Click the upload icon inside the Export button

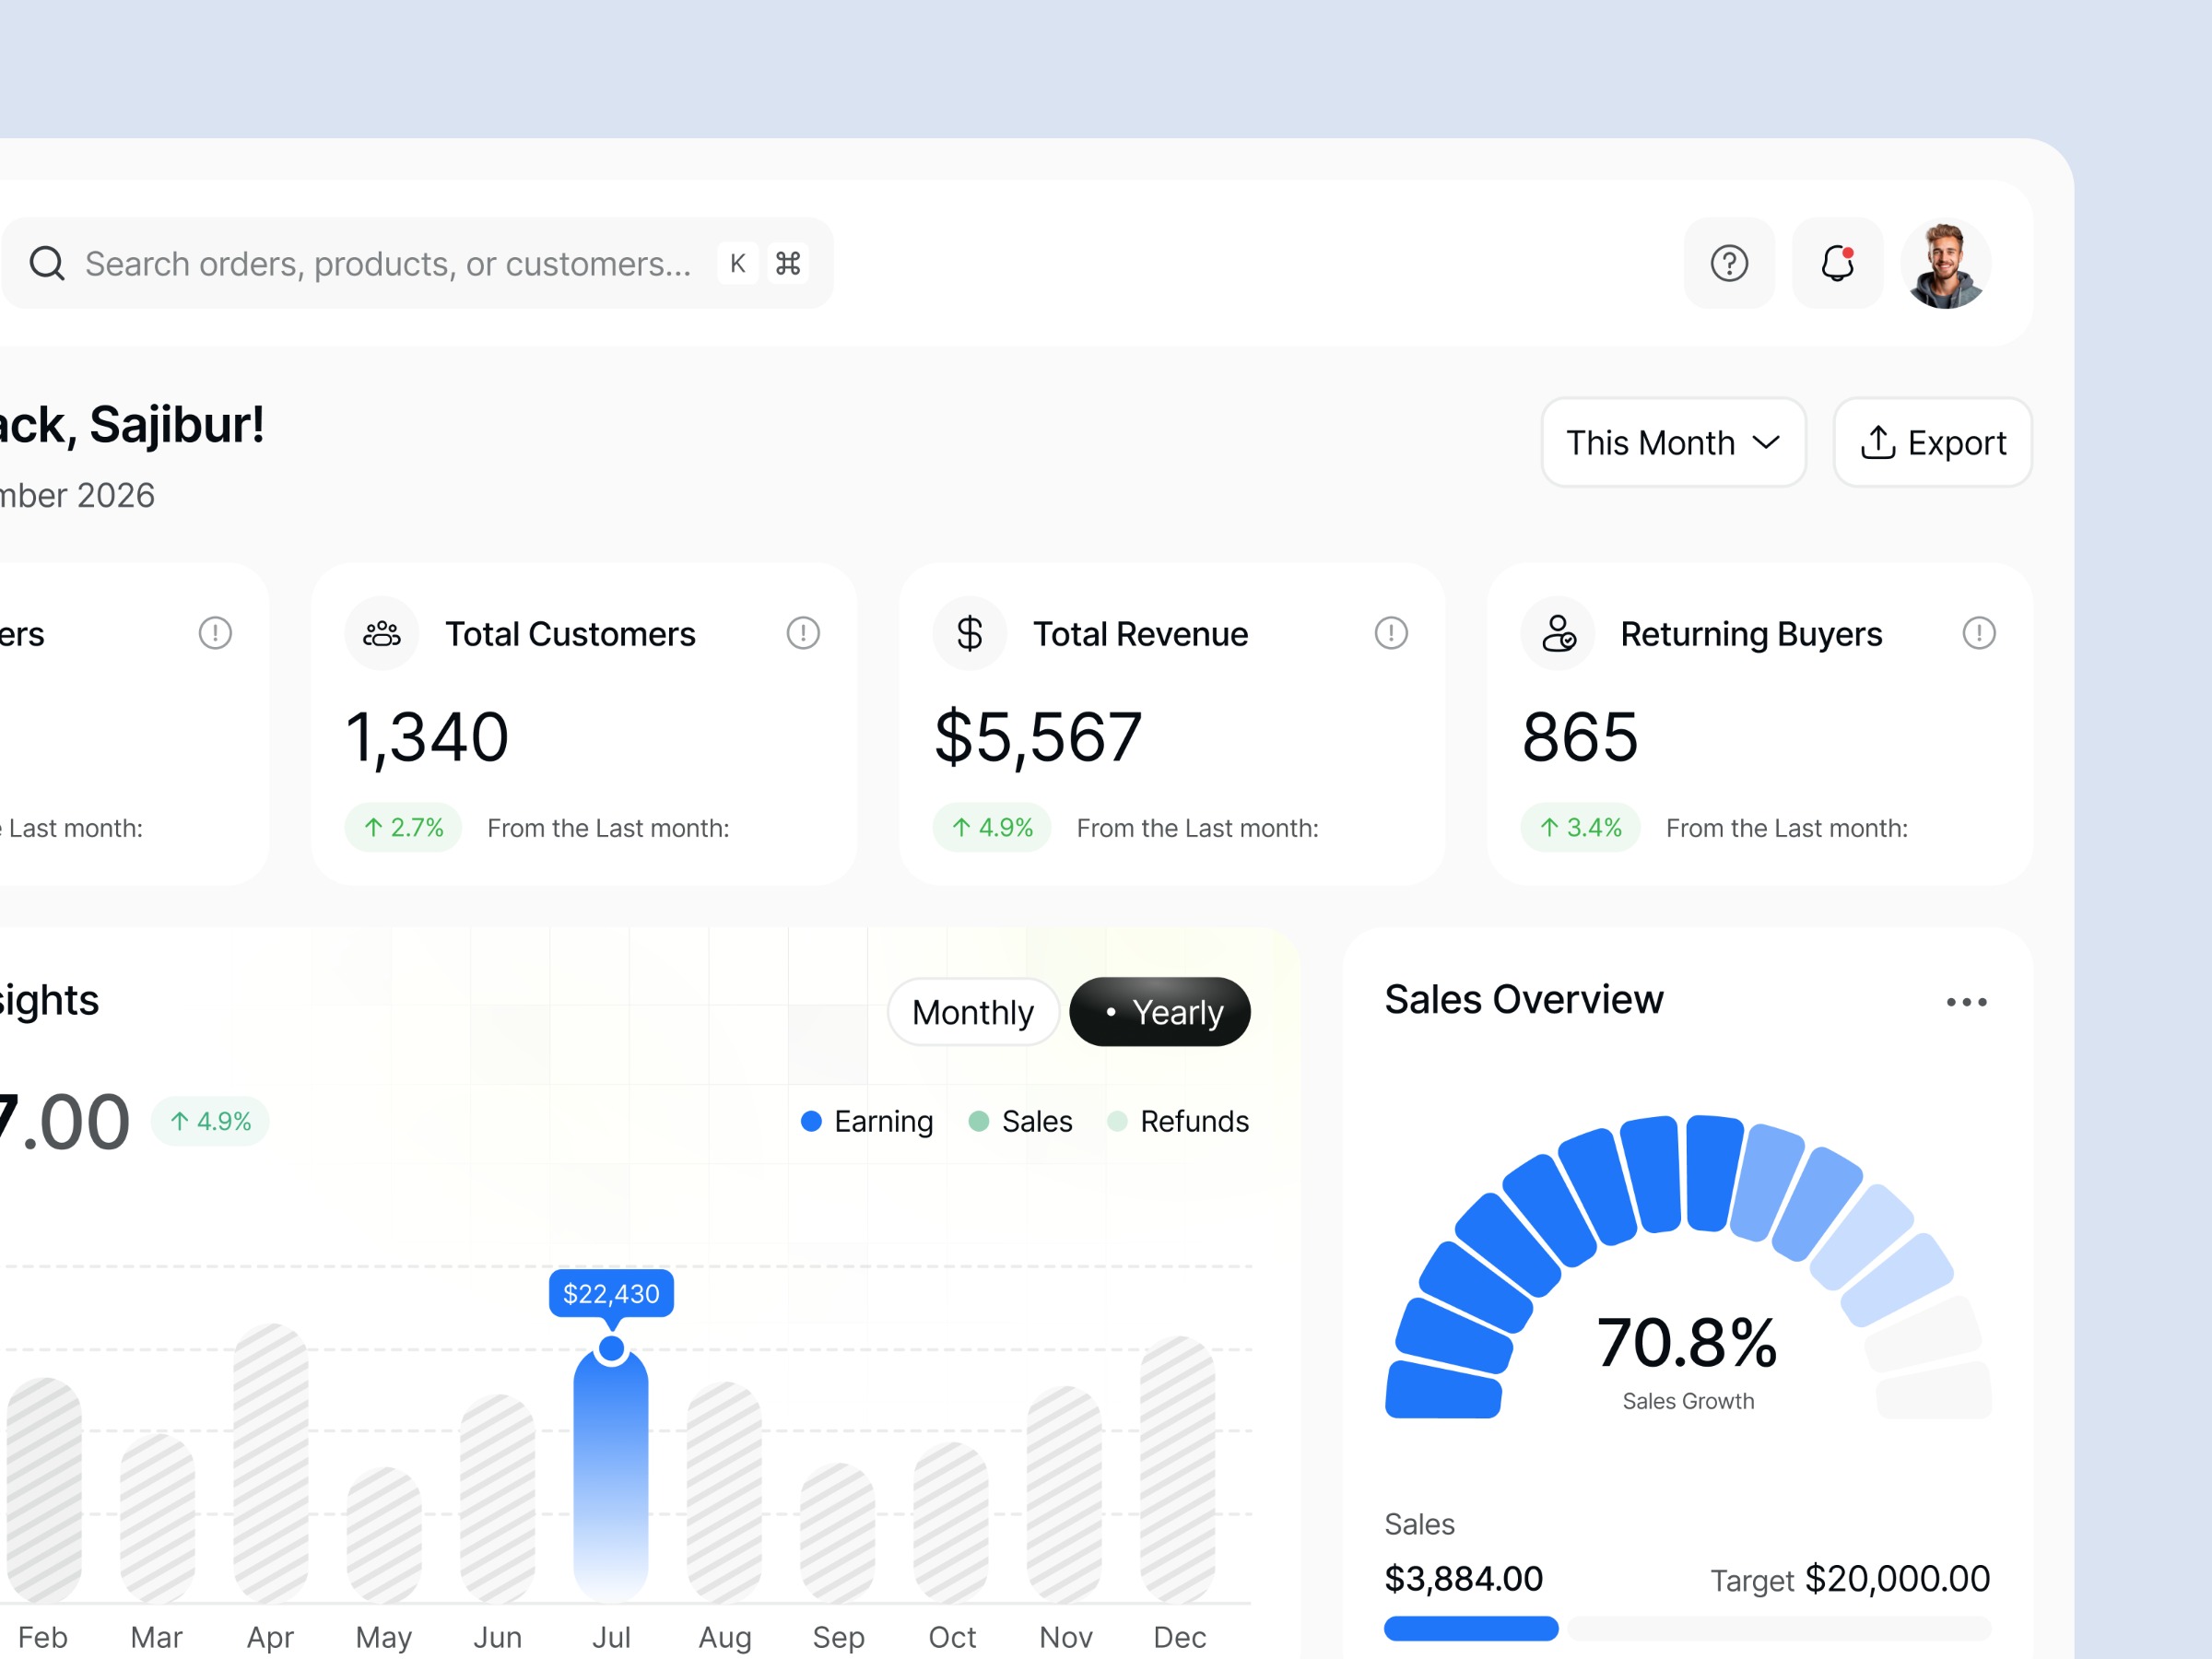click(x=1880, y=442)
